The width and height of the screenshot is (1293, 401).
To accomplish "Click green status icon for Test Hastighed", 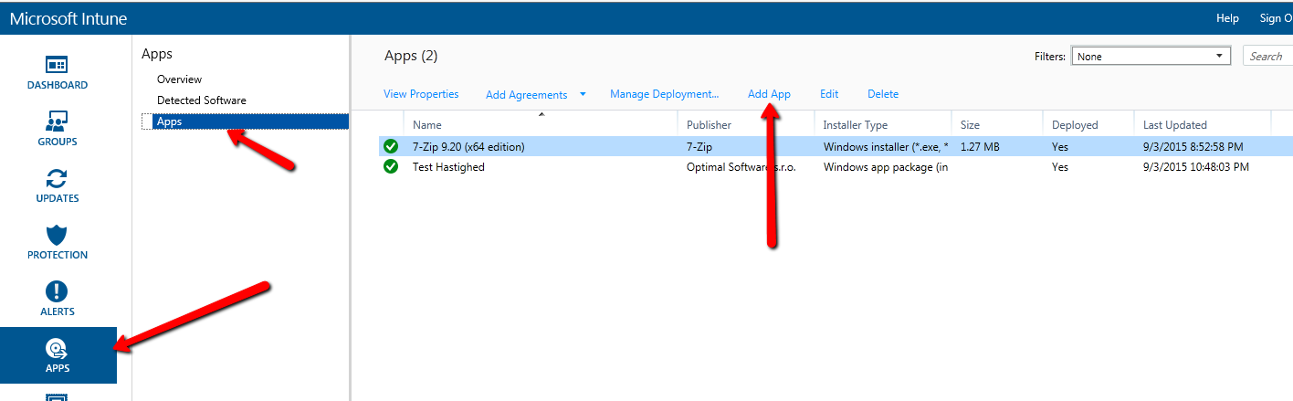I will point(391,167).
